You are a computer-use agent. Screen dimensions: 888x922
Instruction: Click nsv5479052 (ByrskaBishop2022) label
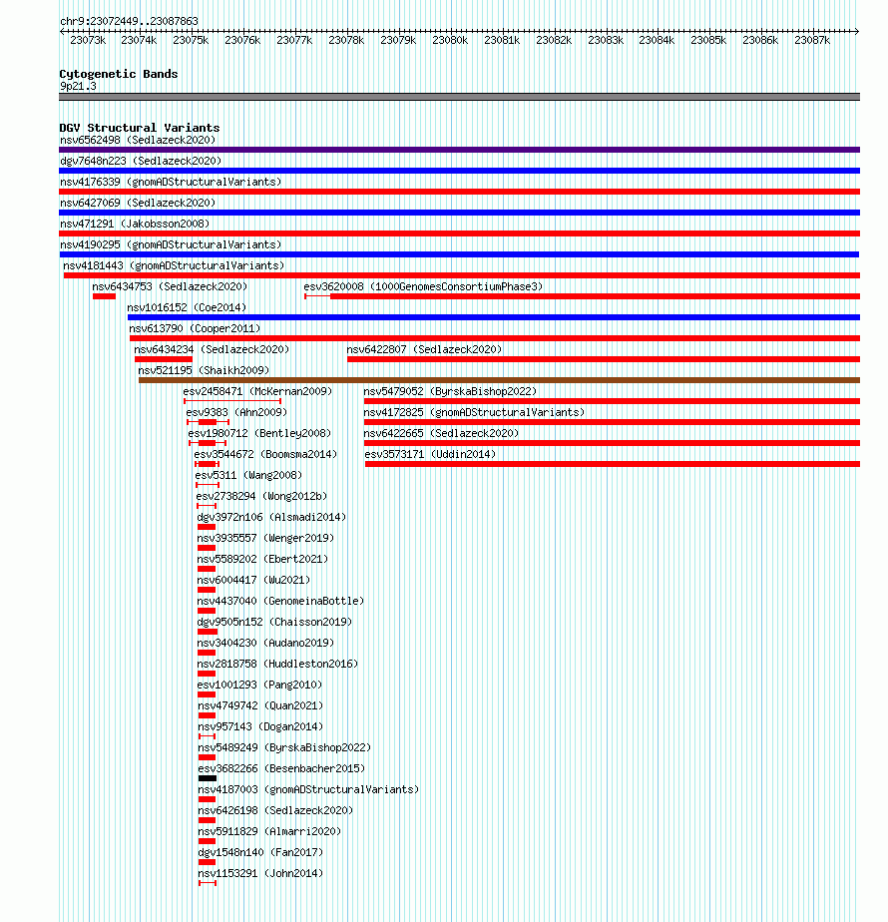(450, 391)
